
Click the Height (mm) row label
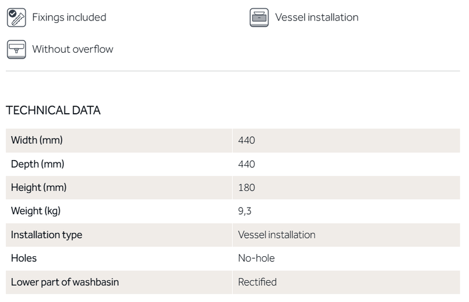[39, 188]
